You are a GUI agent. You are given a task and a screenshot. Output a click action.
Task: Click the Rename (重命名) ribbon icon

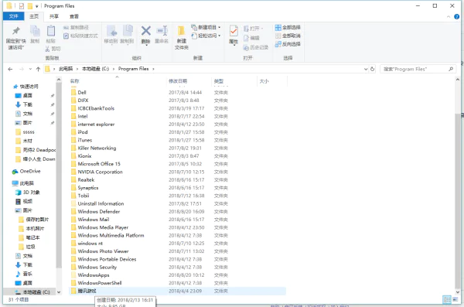(x=162, y=30)
